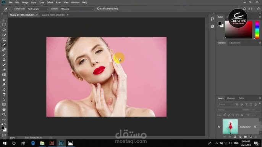
Task: Click the Share image button
Action: [x=259, y=9]
